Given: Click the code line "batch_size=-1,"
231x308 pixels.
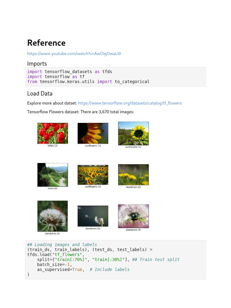Looking at the screenshot, I should tap(55, 265).
